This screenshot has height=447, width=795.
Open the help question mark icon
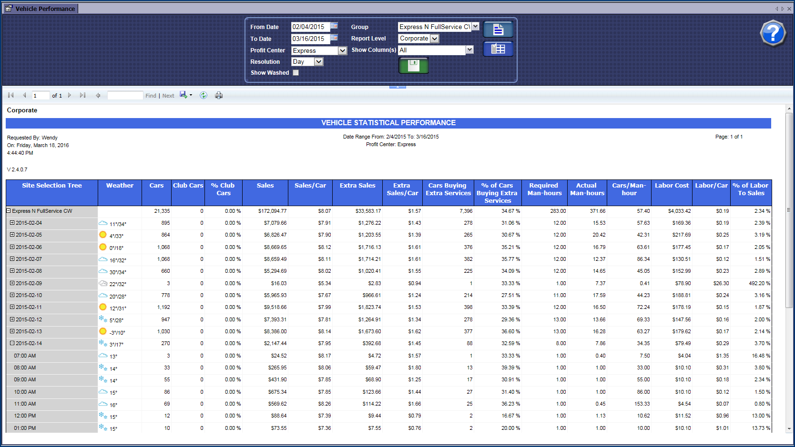click(773, 33)
